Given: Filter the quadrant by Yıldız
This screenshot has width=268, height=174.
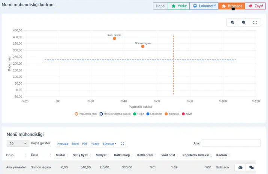Looking at the screenshot, I should point(179,6).
